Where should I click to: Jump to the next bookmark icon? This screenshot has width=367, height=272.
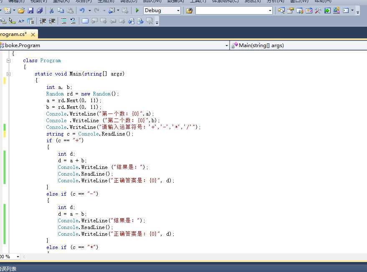(x=104, y=21)
